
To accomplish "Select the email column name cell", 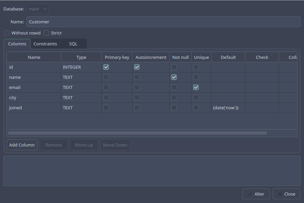I will 34,87.
